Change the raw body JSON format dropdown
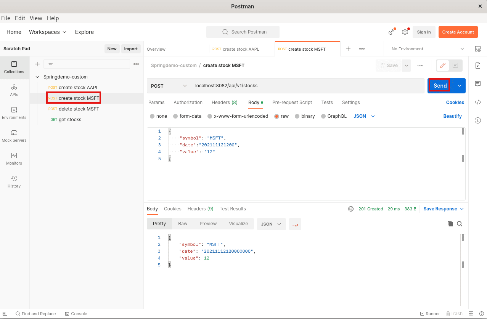Screen dimensions: 487x319 [364, 116]
